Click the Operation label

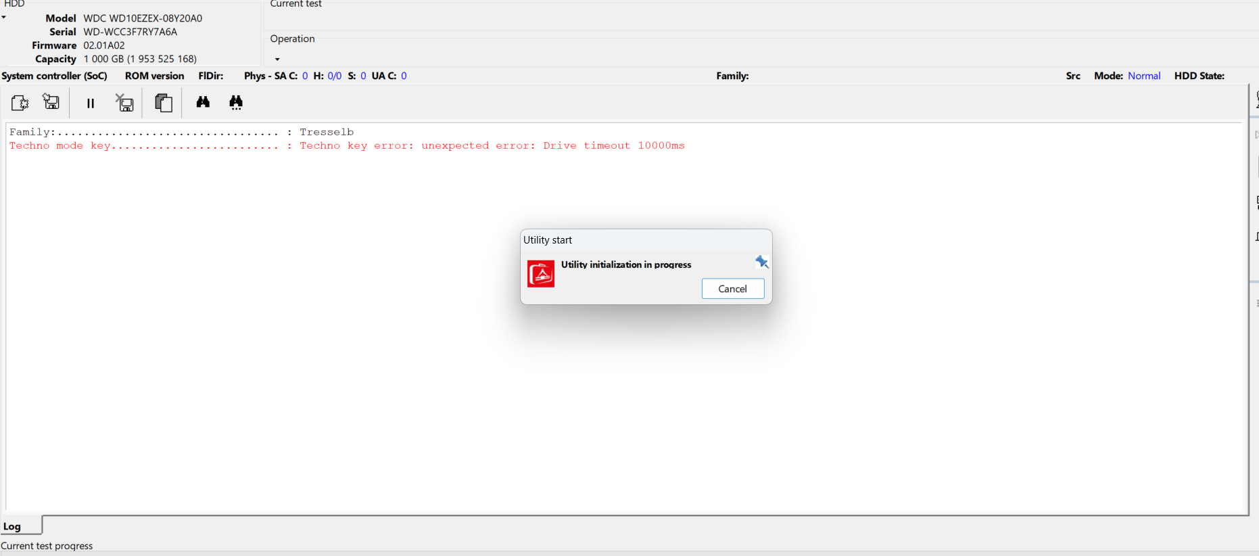point(293,39)
